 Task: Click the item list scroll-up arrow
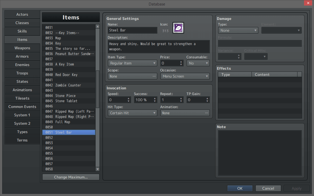97,26
